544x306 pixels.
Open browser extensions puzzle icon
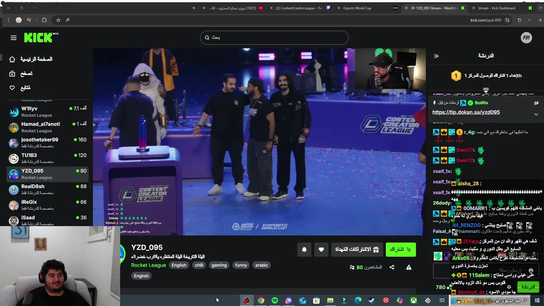(44, 20)
